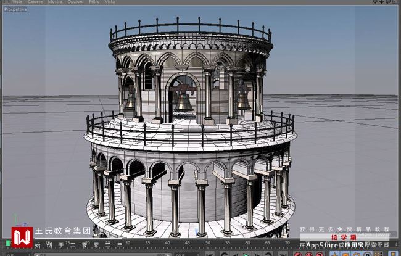This screenshot has height=256, width=401.
Task: Open the Viste menu
Action: coord(17,1)
